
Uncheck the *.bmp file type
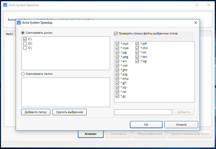pos(117,79)
